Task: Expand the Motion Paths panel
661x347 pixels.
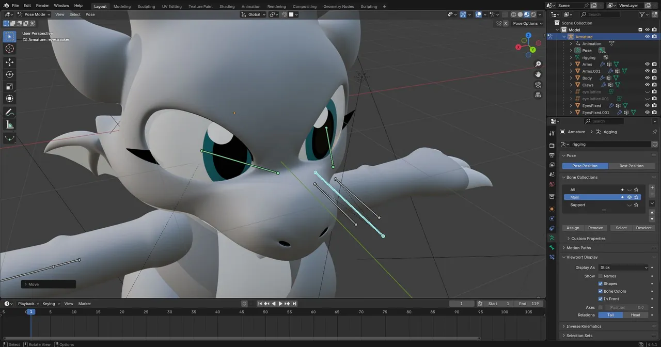Action: pyautogui.click(x=578, y=248)
